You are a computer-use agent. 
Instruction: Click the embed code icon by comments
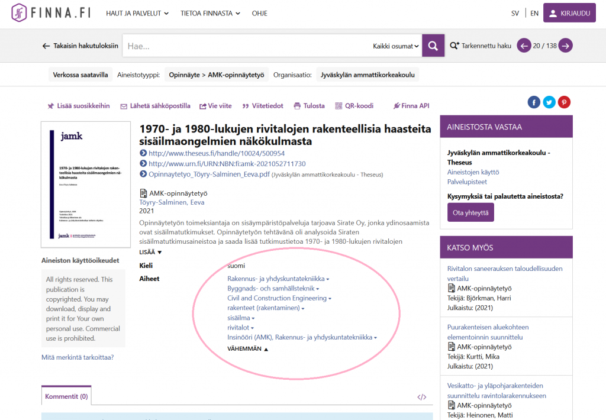pyautogui.click(x=421, y=397)
